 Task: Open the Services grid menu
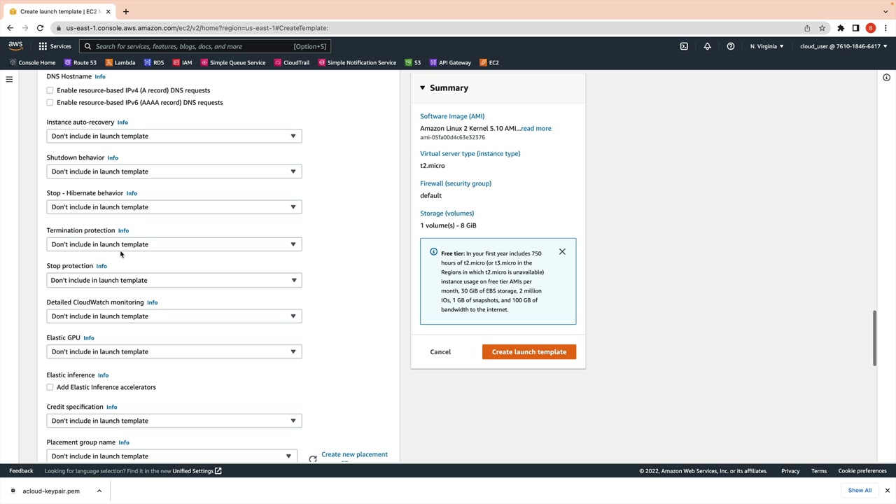[55, 46]
